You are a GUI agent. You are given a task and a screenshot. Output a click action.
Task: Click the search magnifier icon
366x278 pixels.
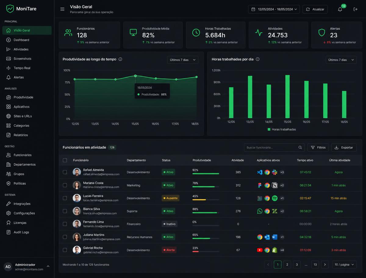(x=300, y=148)
